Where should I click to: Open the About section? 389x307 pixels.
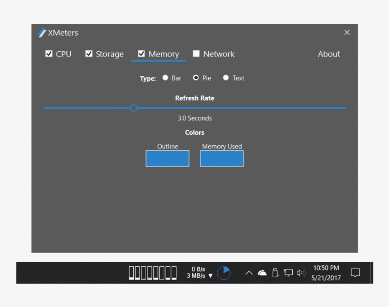click(x=329, y=54)
